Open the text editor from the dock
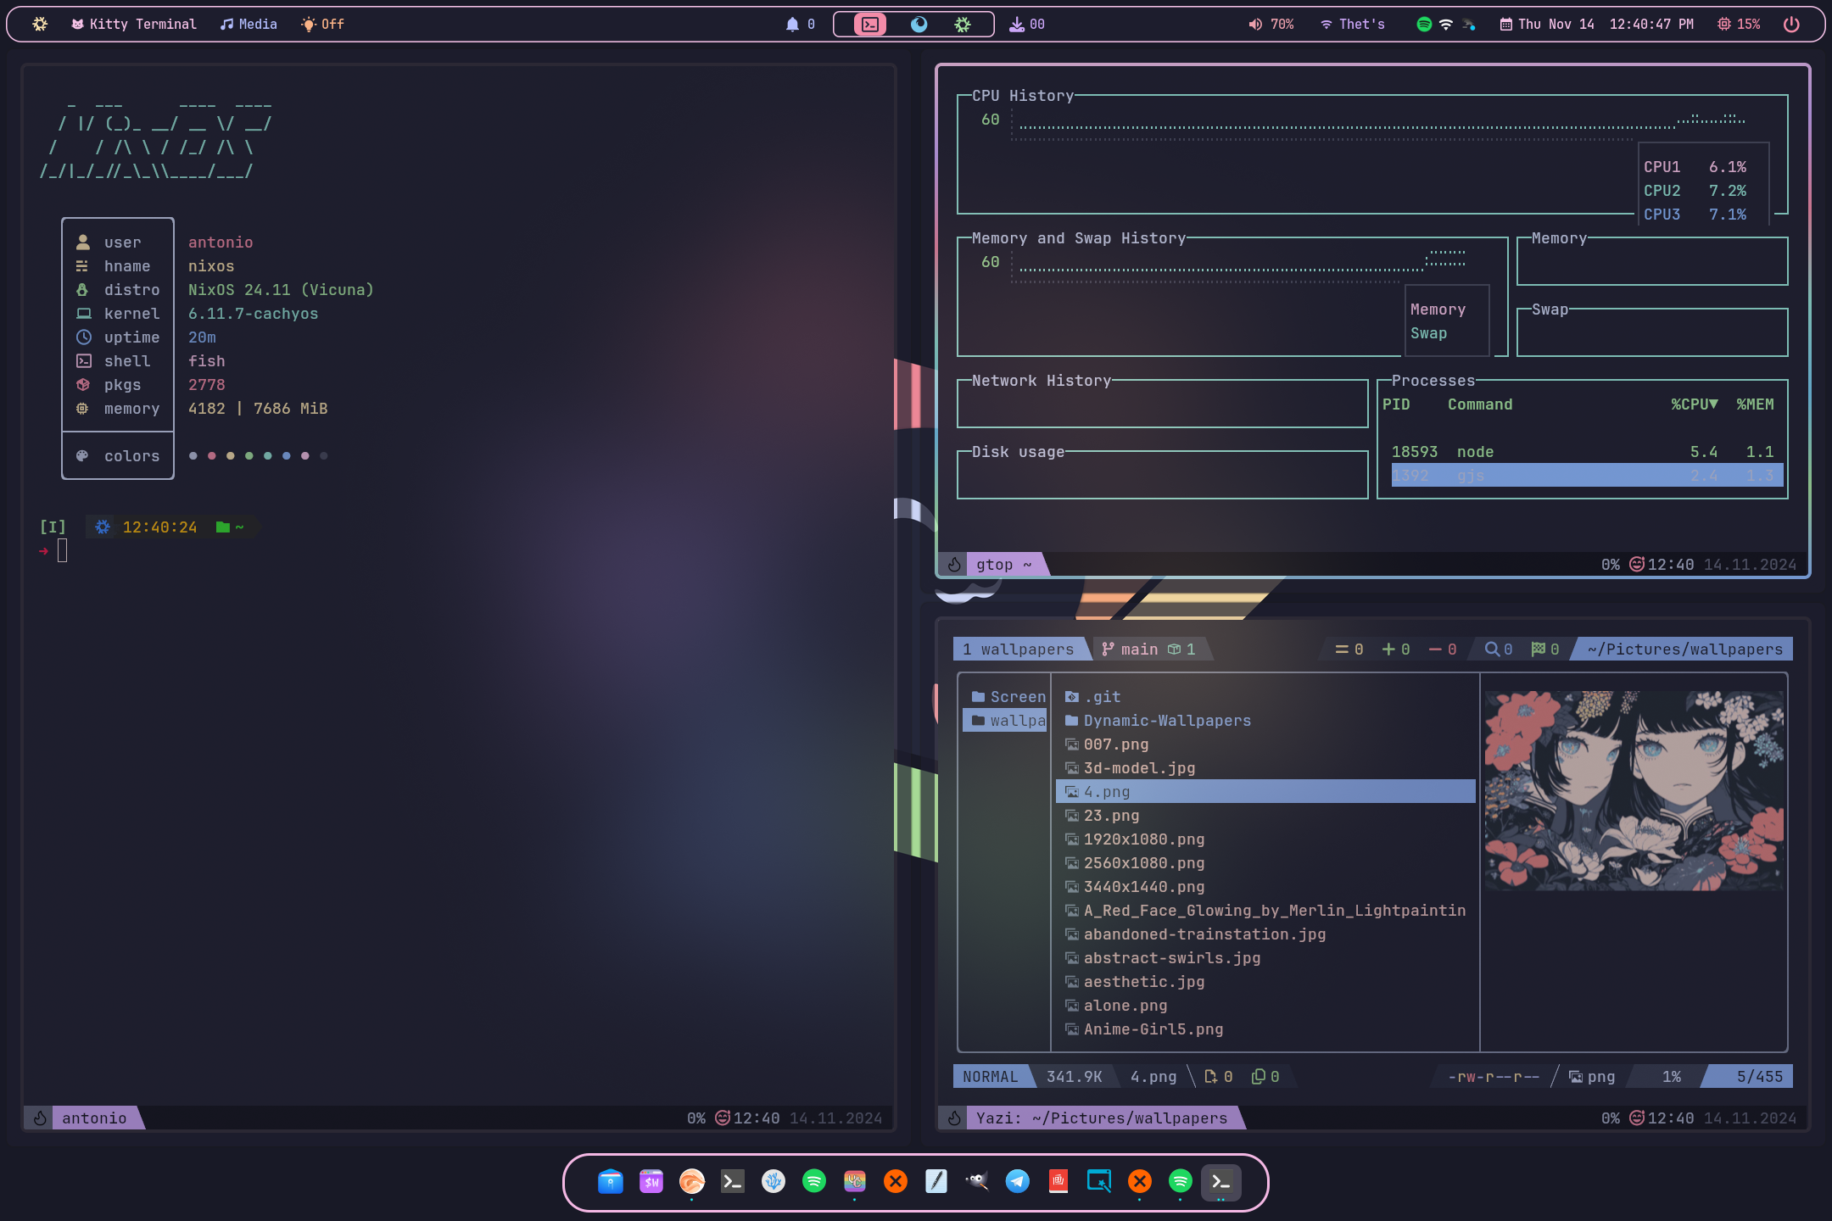 click(936, 1181)
